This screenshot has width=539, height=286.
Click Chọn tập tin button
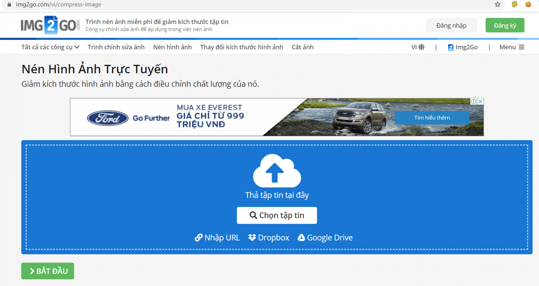(x=277, y=215)
